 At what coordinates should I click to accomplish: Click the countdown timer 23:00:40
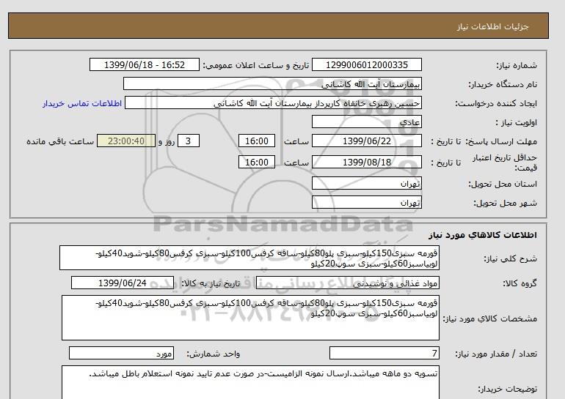[x=126, y=141]
